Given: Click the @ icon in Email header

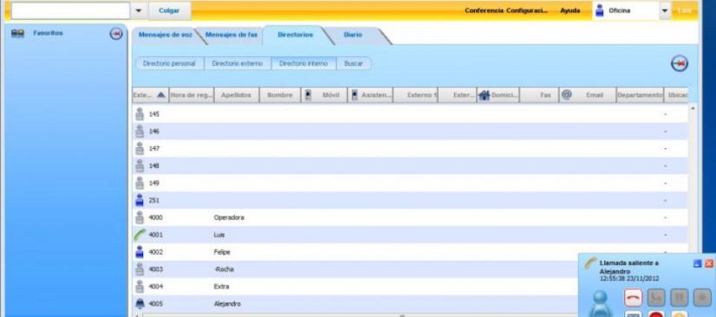Looking at the screenshot, I should (x=566, y=95).
